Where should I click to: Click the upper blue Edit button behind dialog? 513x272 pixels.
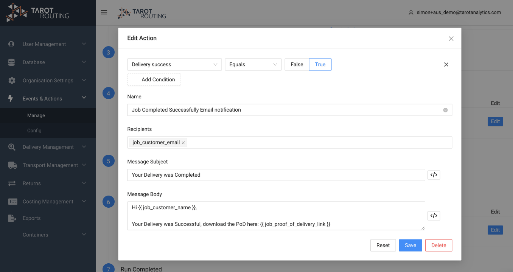(x=495, y=121)
